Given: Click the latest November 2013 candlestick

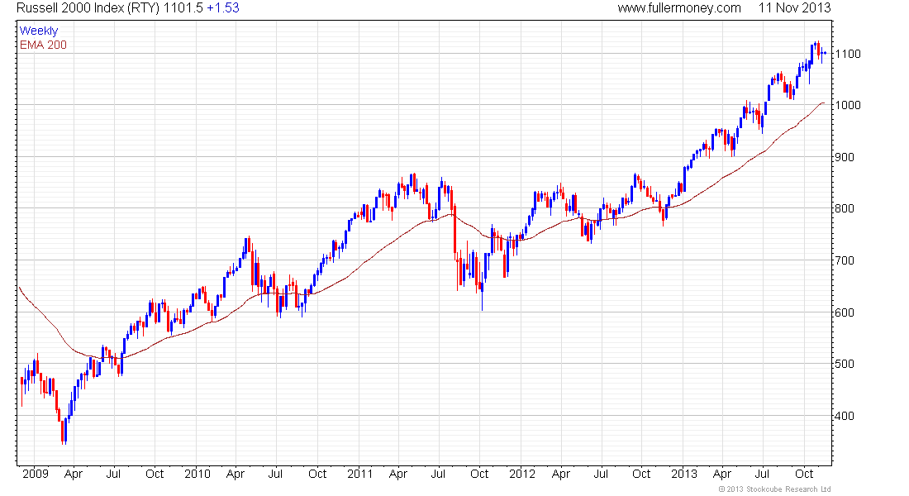Looking at the screenshot, I should click(x=825, y=54).
